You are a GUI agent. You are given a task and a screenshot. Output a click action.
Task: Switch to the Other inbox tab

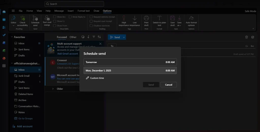click(73, 37)
